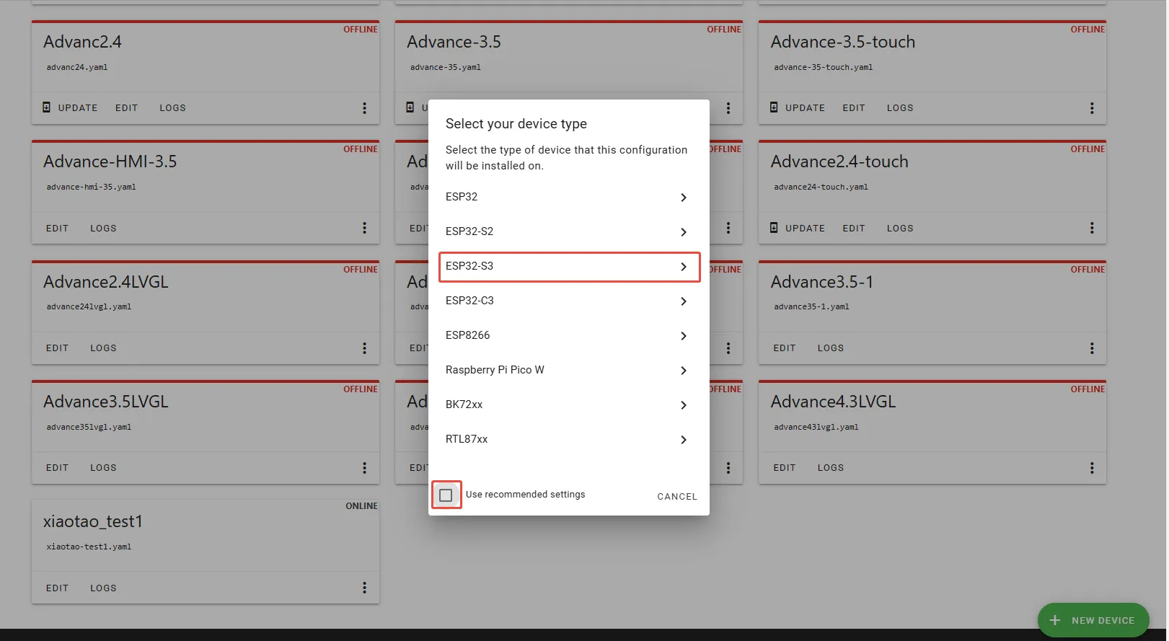Select Raspberry Pi Pico W device type
The image size is (1169, 641).
tap(568, 370)
